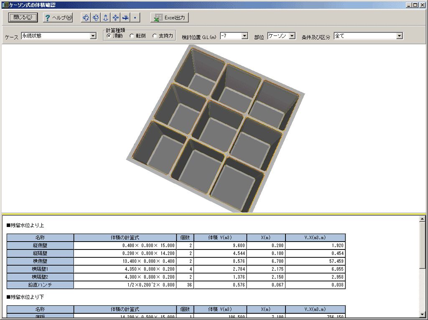Click the ■残留水位より上 section heading
The width and height of the screenshot is (428, 320).
pos(25,225)
